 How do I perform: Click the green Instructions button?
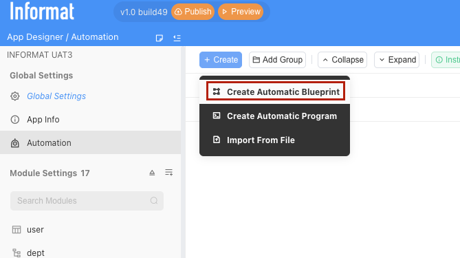pos(446,60)
